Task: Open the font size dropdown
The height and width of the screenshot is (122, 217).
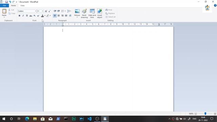Action: pyautogui.click(x=42, y=11)
